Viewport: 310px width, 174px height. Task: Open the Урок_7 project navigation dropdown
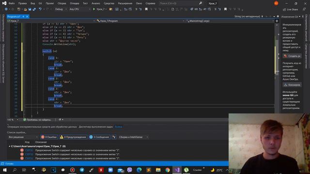point(51,21)
